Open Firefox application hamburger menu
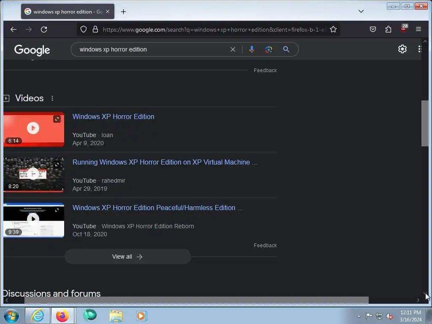Viewport: 432px width, 324px height. [x=418, y=29]
